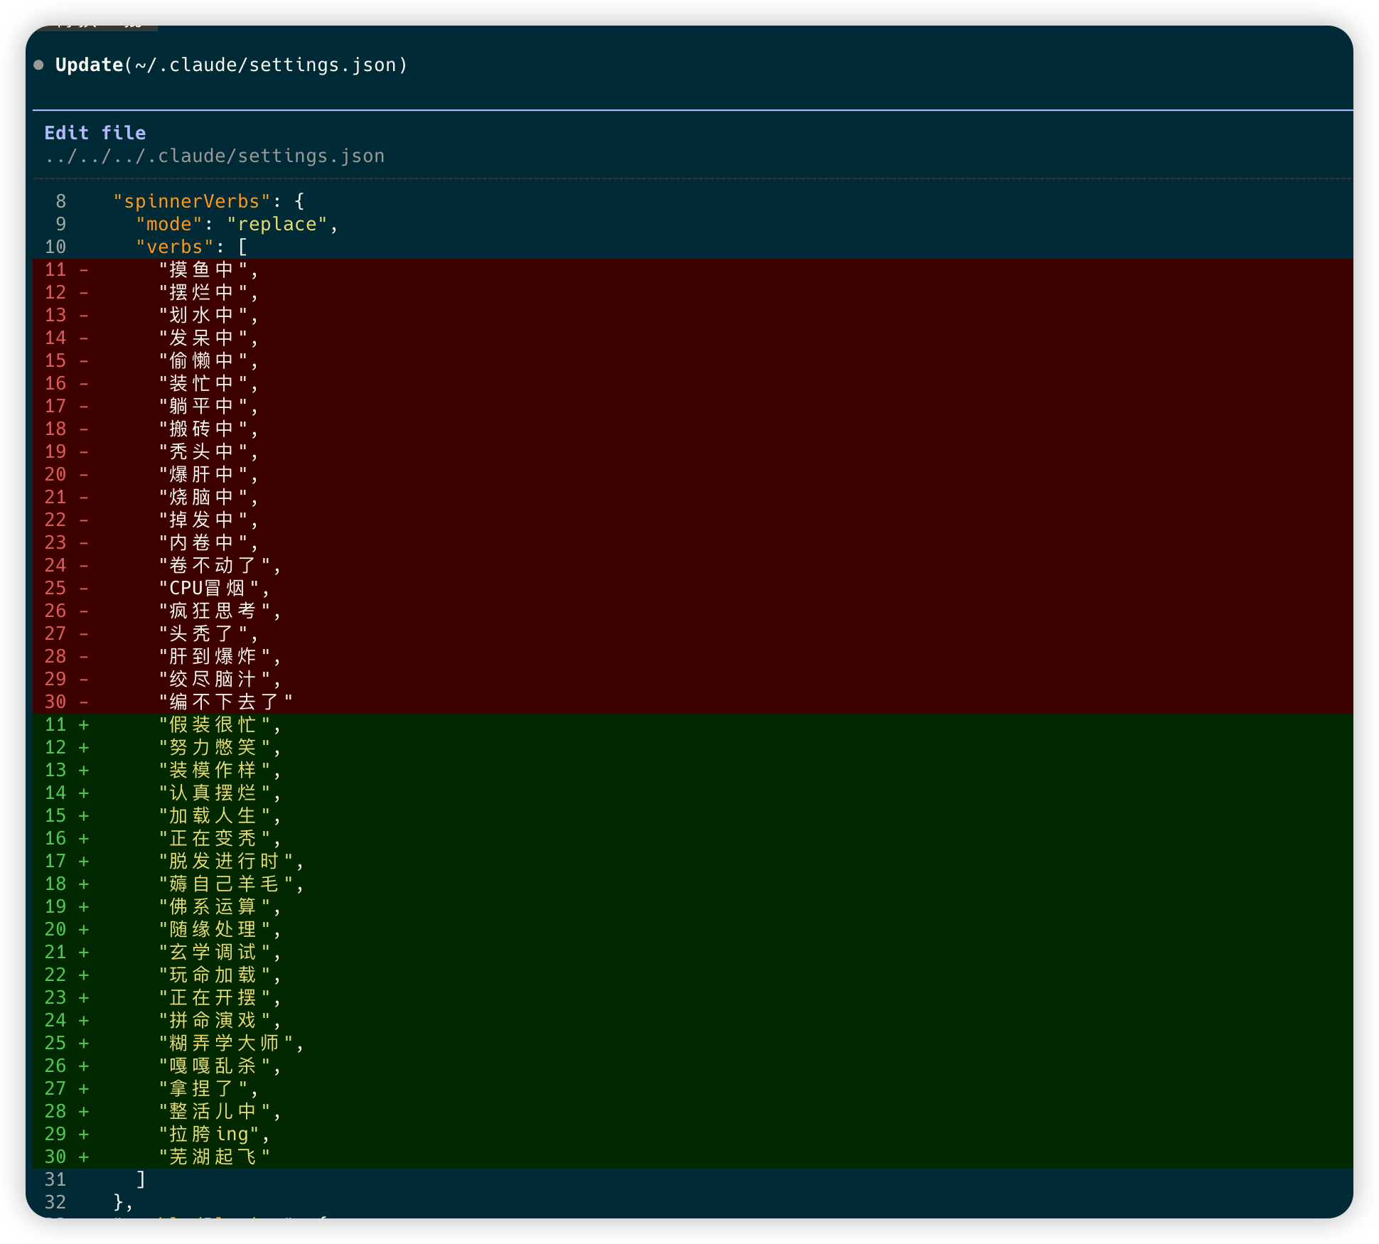Click the "replace" value on line 9
This screenshot has height=1244, width=1379.
pyautogui.click(x=277, y=224)
